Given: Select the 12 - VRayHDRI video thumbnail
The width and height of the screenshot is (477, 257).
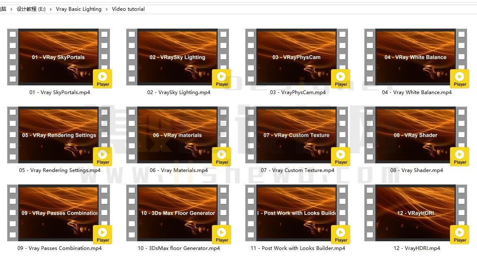Looking at the screenshot, I should [x=415, y=213].
